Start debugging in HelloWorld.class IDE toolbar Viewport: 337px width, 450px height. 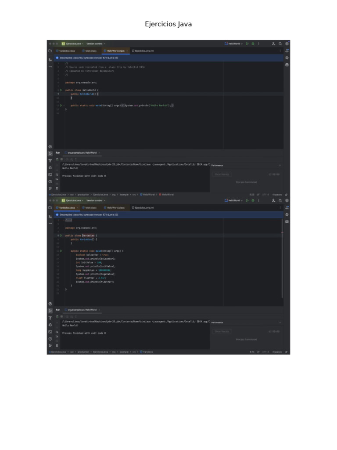pyautogui.click(x=253, y=44)
